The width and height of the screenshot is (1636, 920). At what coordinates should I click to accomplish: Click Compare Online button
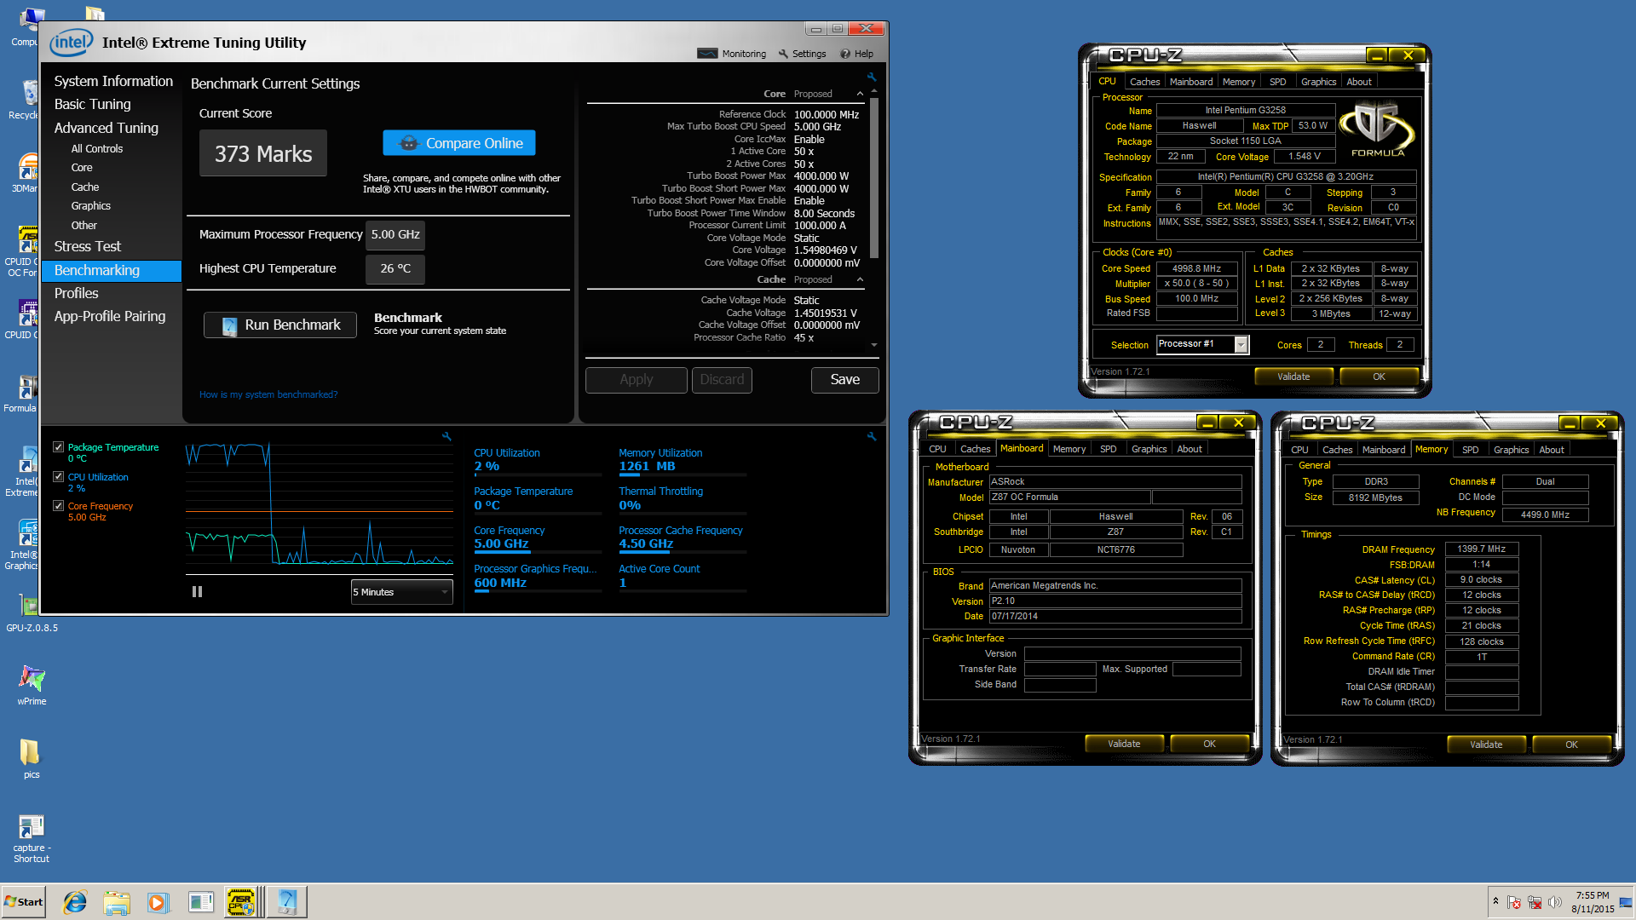(x=459, y=143)
